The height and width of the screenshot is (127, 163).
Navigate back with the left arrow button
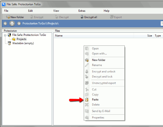click(5, 23)
